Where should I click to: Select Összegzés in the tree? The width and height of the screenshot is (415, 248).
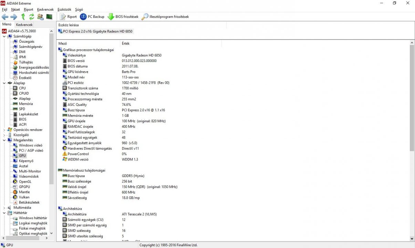(x=27, y=41)
